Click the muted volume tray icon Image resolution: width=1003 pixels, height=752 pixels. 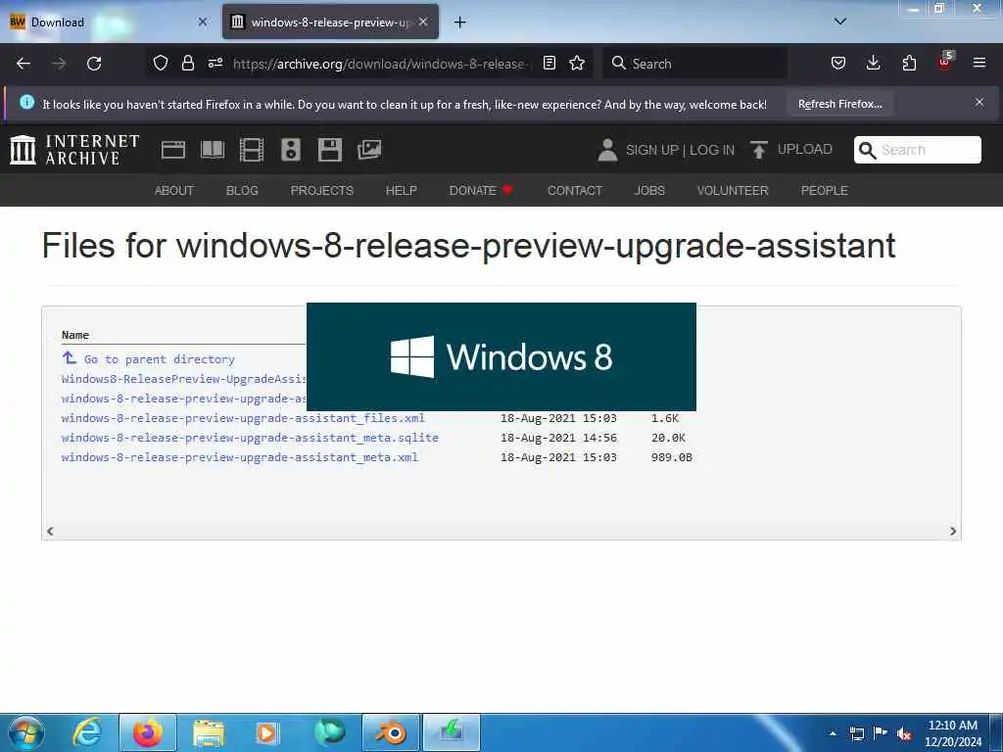pos(904,733)
